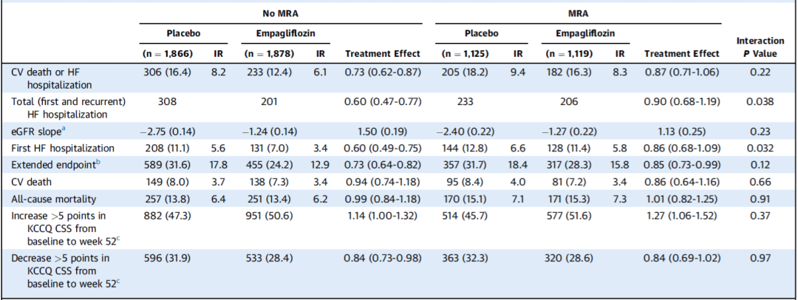Click the 0.038 interaction P value cell
Image resolution: width=798 pixels, height=300 pixels.
760,101
